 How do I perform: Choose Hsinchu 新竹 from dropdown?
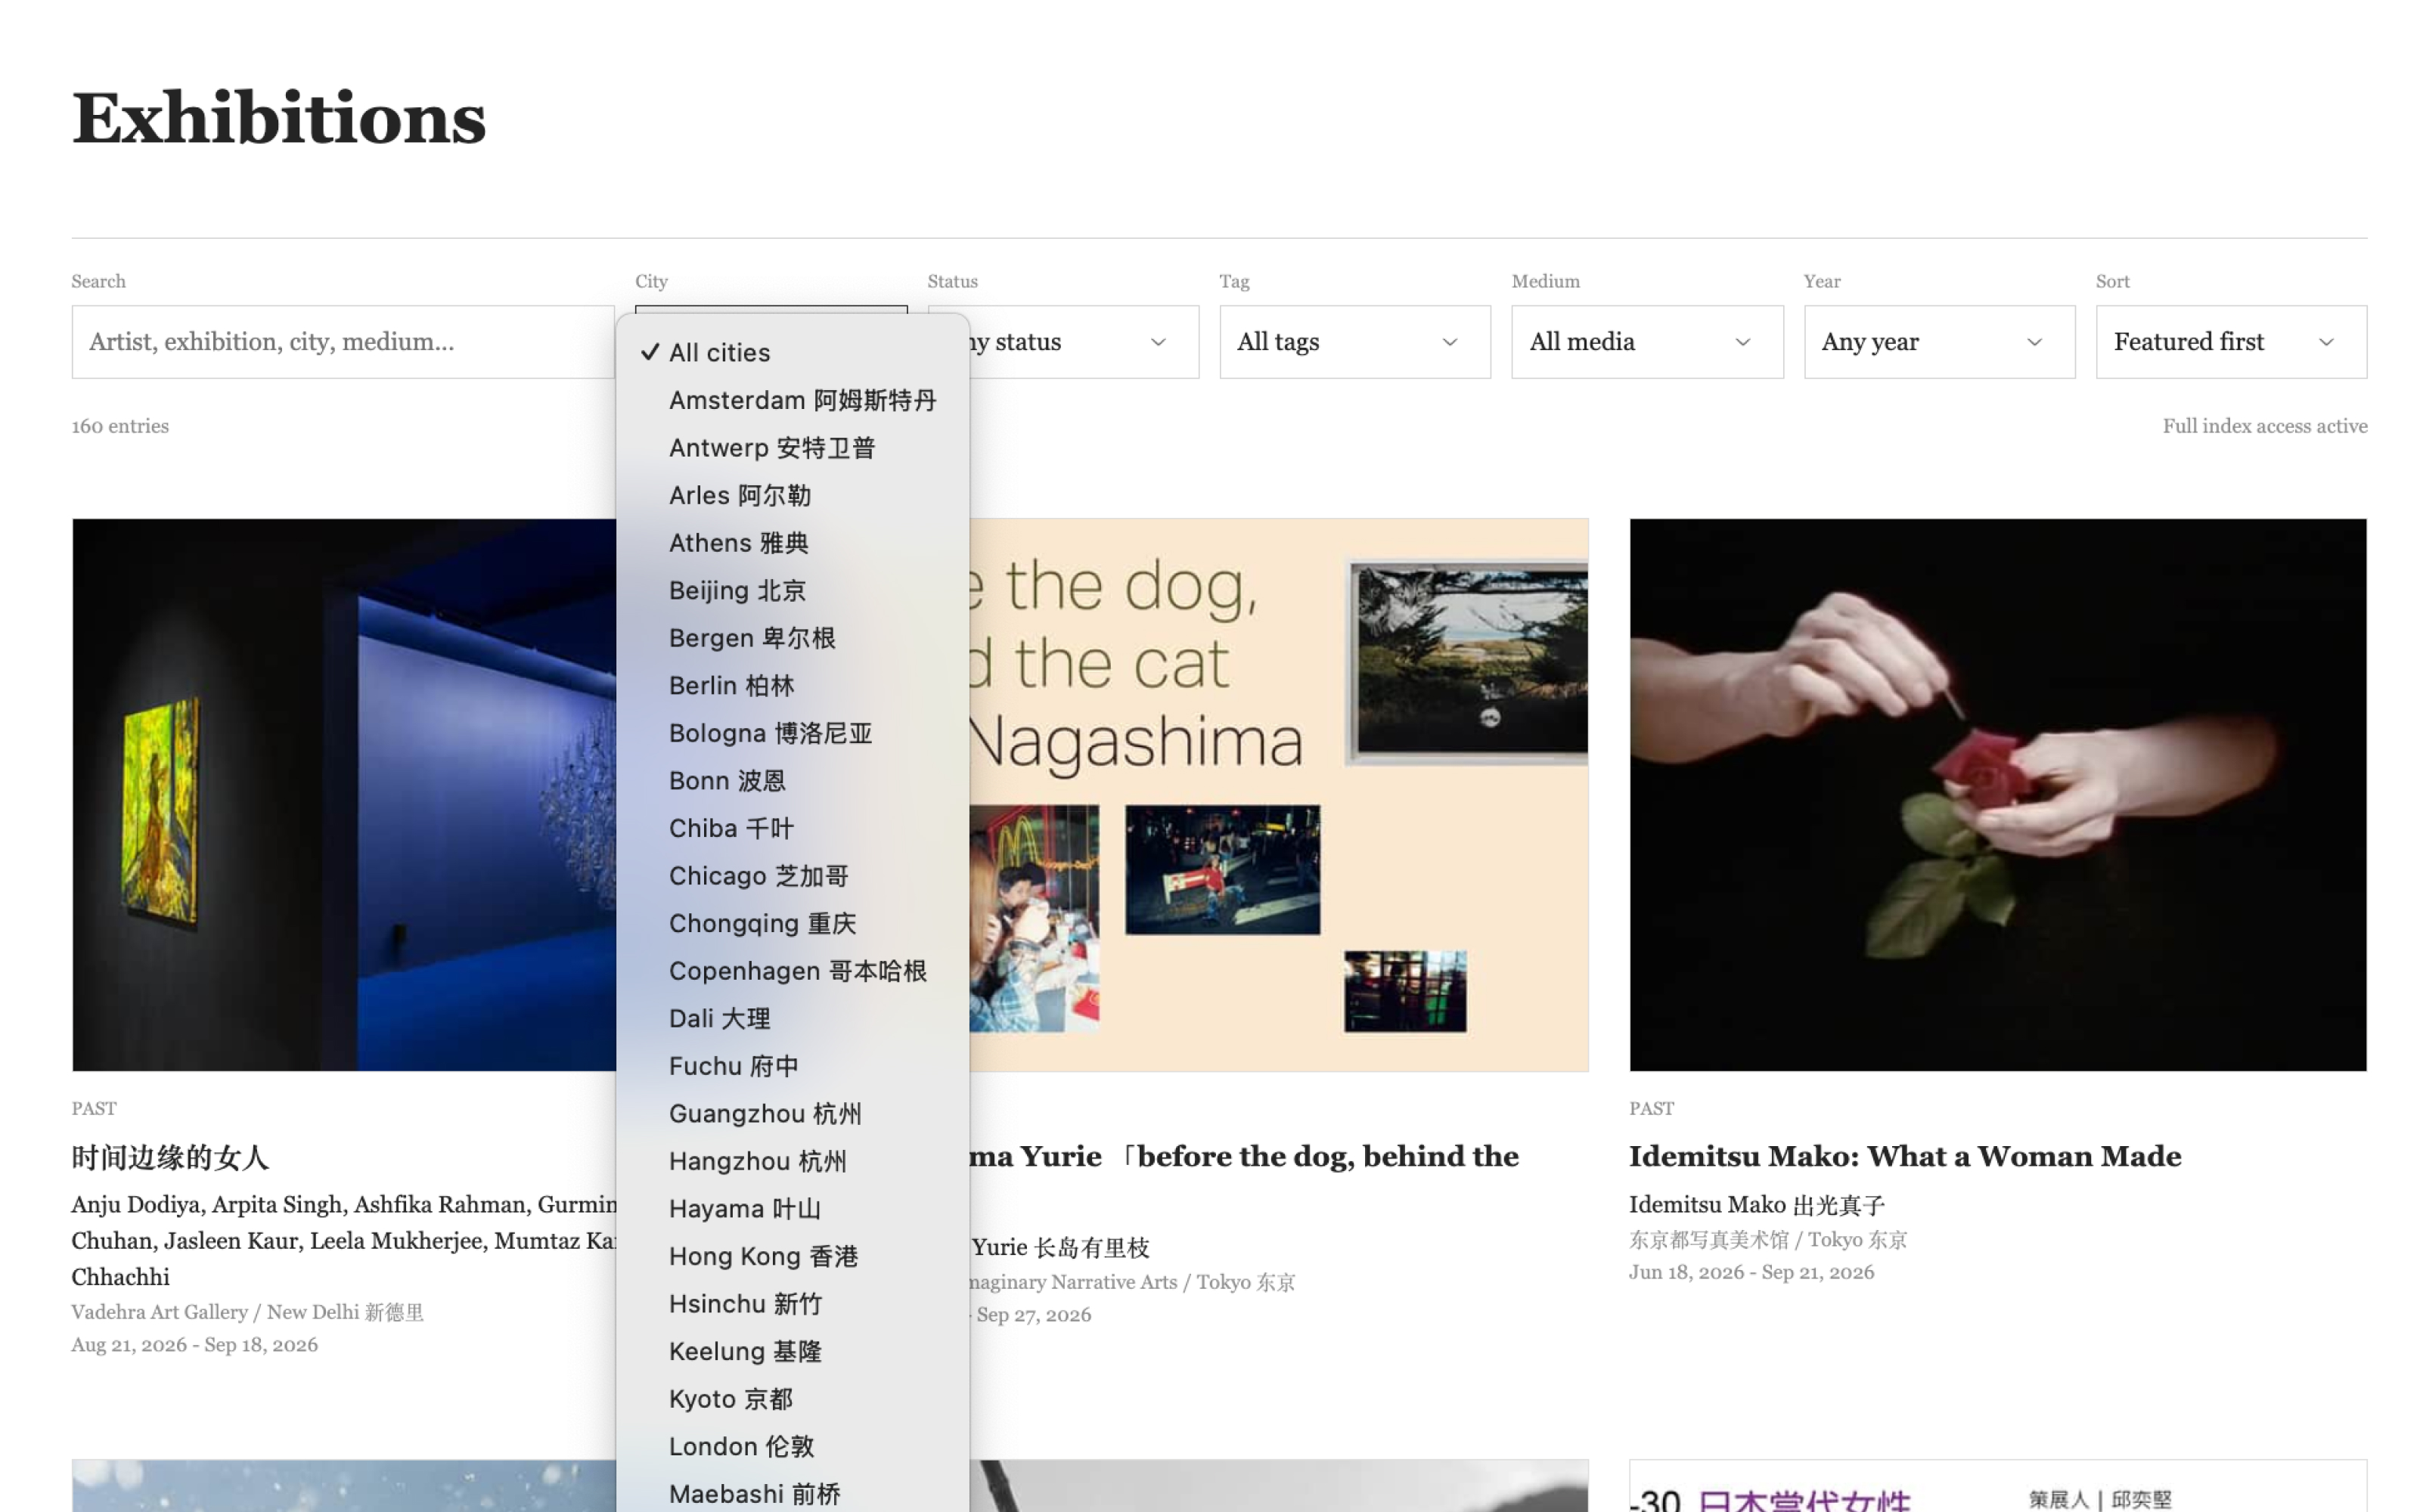pos(792,1303)
